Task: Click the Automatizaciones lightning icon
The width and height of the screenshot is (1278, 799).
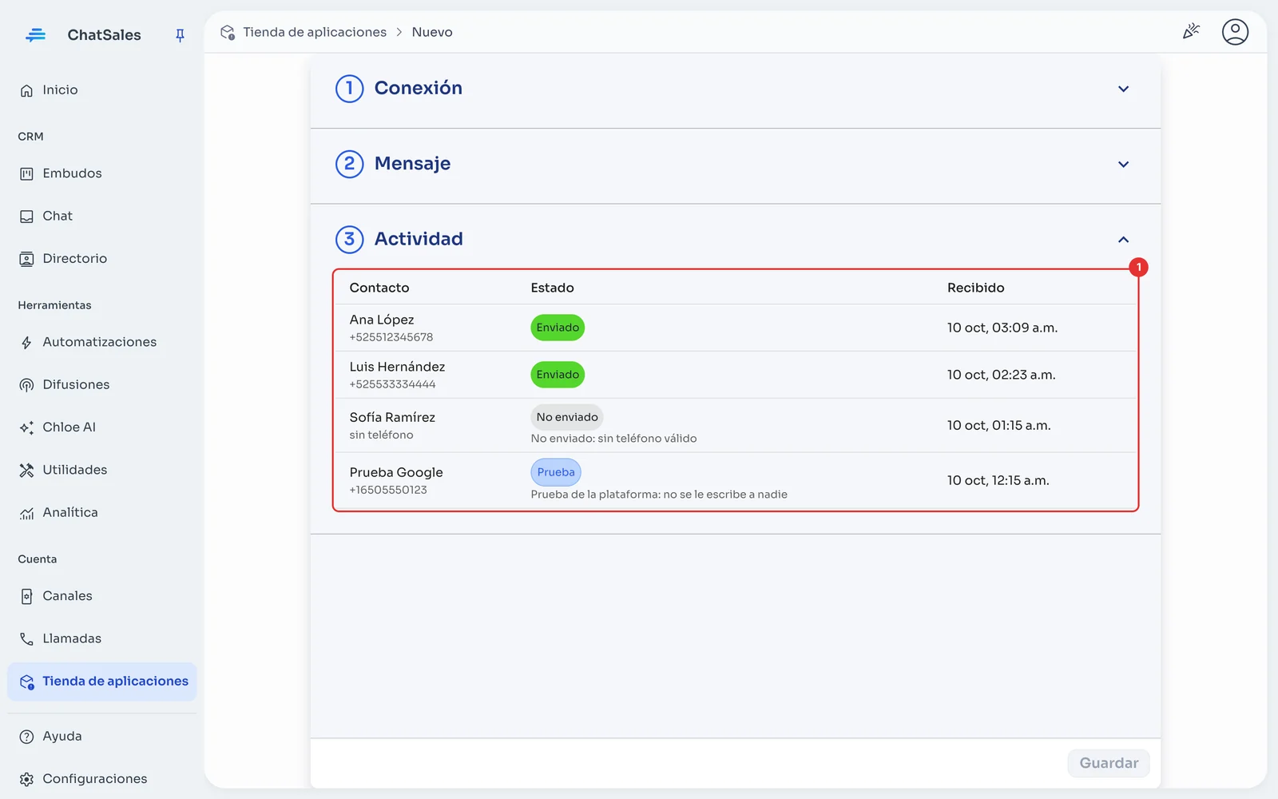Action: click(26, 343)
